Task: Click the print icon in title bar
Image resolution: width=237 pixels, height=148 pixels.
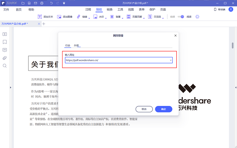Action: (x=42, y=3)
